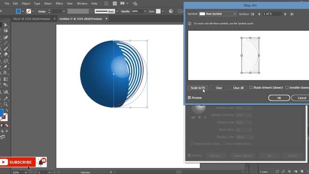The height and width of the screenshot is (174, 309).
Task: Open the Window menu
Action: (82, 3)
